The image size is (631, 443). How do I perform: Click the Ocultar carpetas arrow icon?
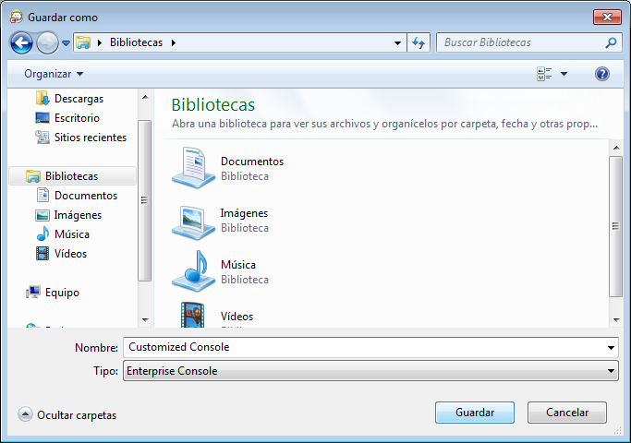point(25,414)
